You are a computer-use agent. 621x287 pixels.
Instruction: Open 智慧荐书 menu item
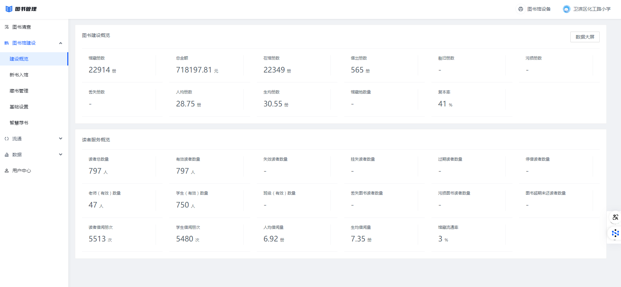(19, 123)
